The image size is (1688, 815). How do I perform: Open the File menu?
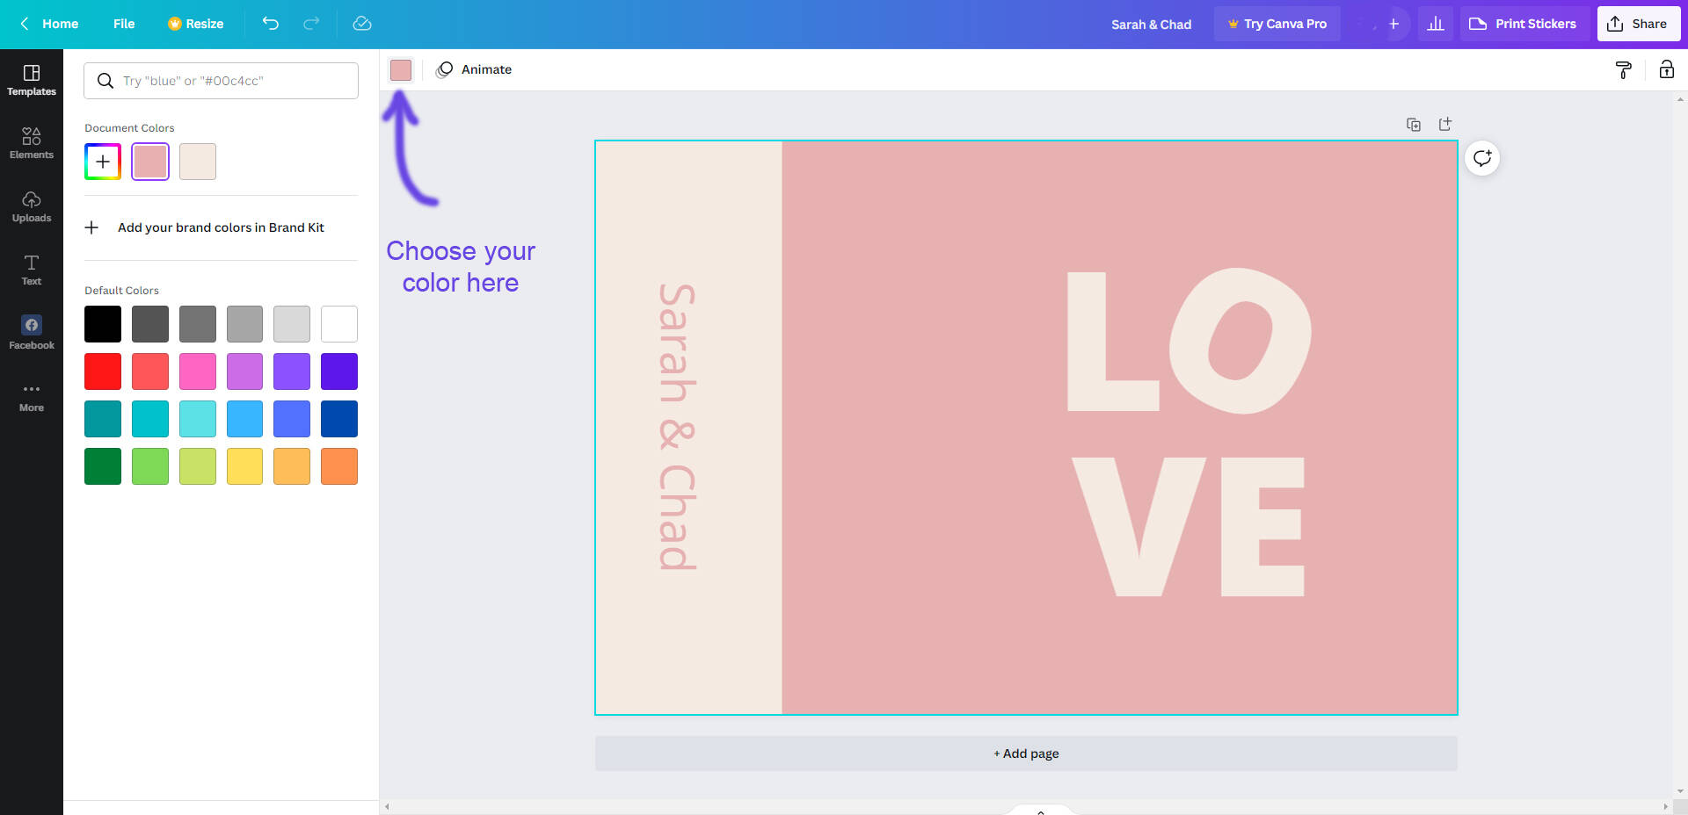[124, 24]
